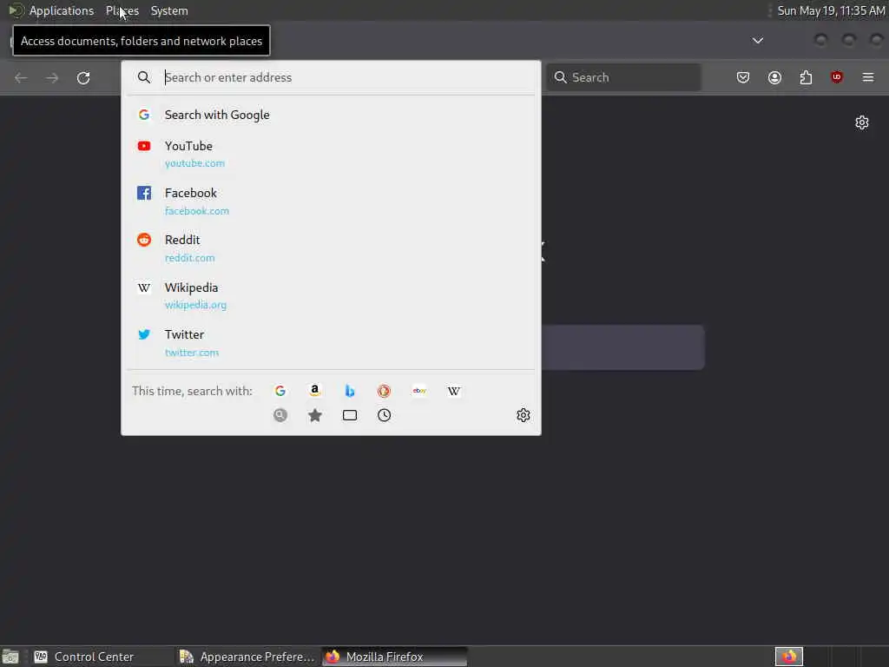Select the grey magnifier search engine icon
The height and width of the screenshot is (667, 889).
pyautogui.click(x=280, y=415)
